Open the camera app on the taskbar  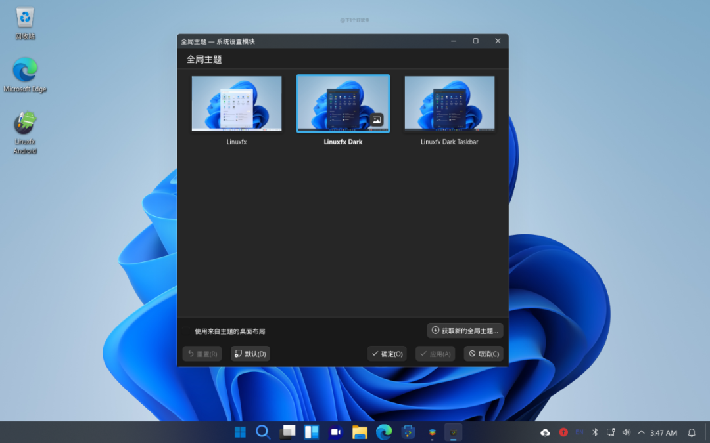[x=335, y=432]
